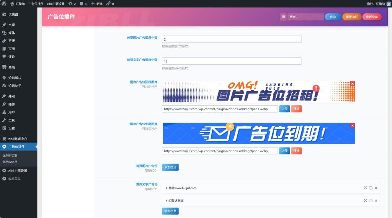Focus the 搜索 search field
Viewport: 392px width, 218px height.
(x=305, y=17)
